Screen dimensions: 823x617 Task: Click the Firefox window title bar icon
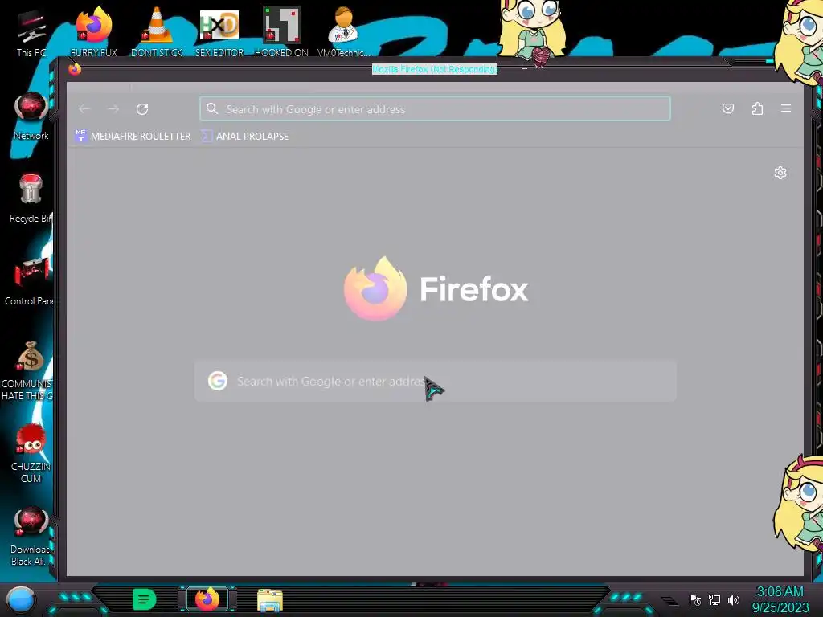coord(75,69)
